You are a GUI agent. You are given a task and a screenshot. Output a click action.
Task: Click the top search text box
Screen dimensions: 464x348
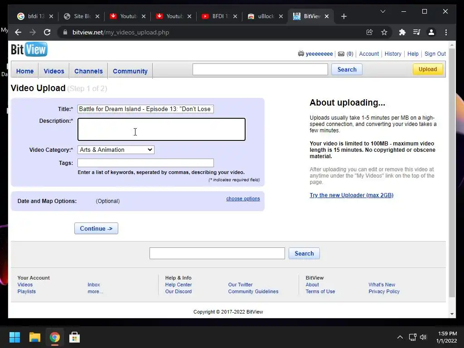[x=260, y=69]
